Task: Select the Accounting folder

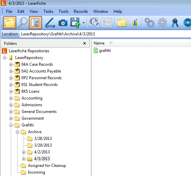Action: [32, 98]
